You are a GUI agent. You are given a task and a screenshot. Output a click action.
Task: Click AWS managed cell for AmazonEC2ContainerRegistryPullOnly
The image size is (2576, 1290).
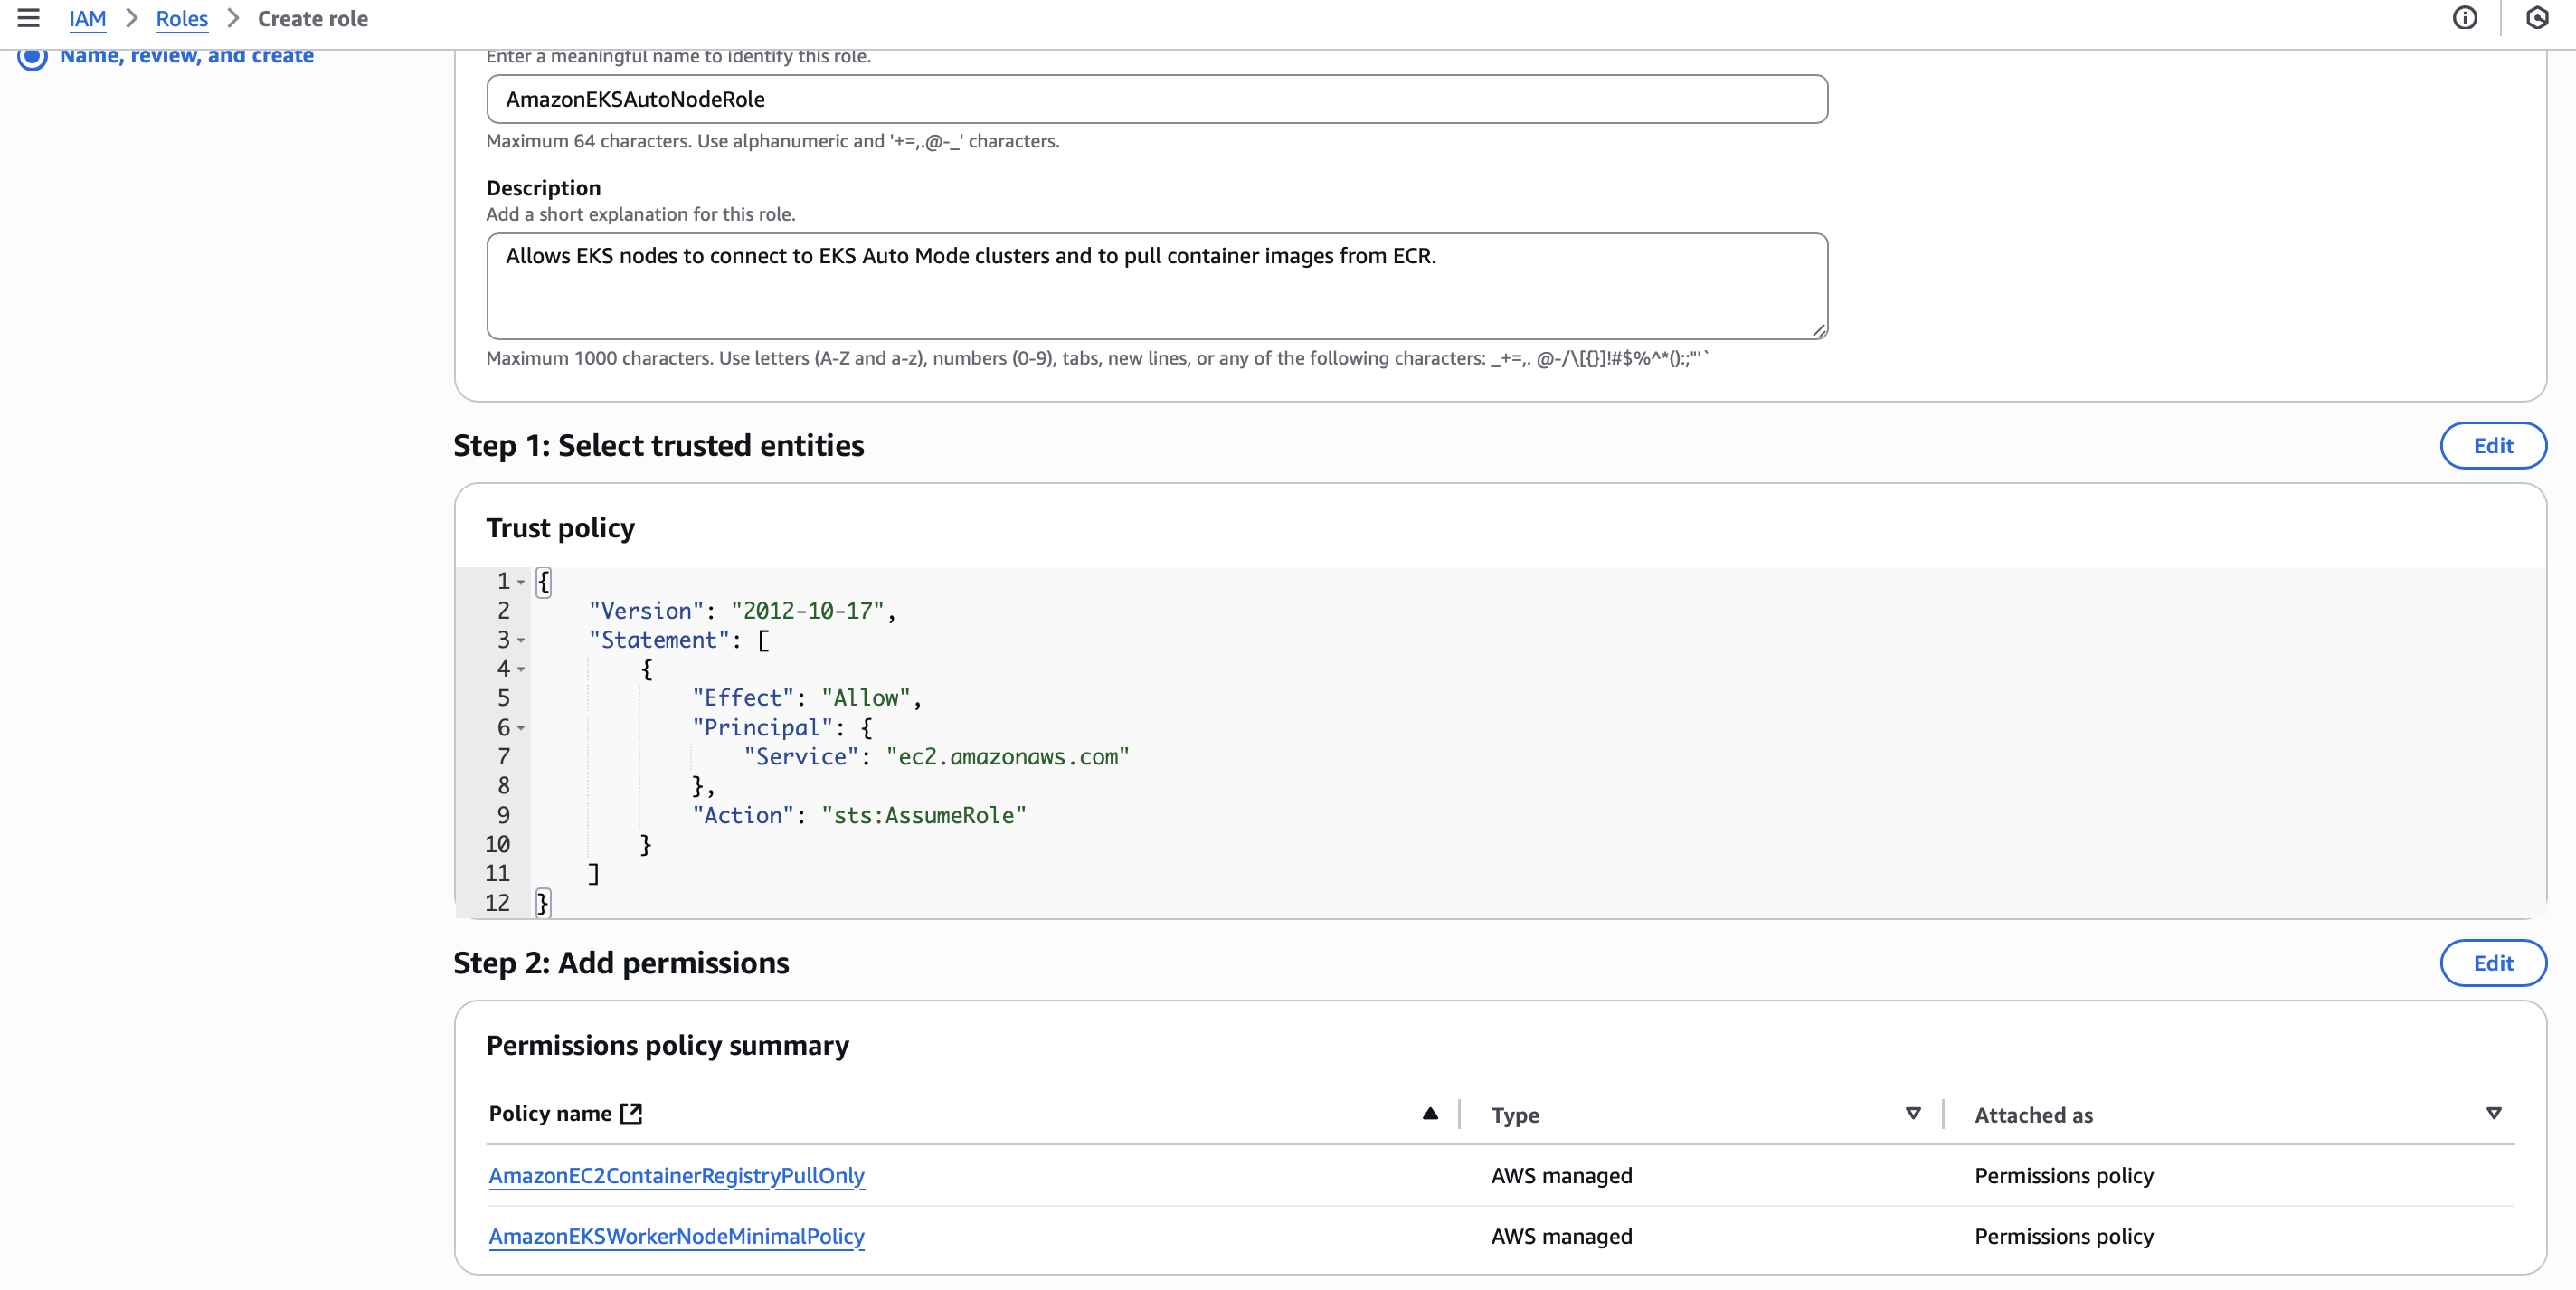[1561, 1176]
